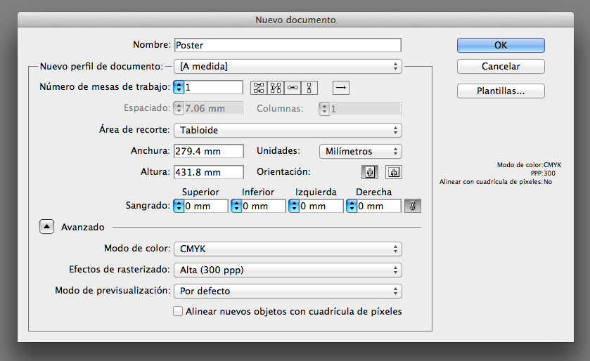Open the Nuevo perfil de documento dropdown
This screenshot has width=590, height=361.
287,67
